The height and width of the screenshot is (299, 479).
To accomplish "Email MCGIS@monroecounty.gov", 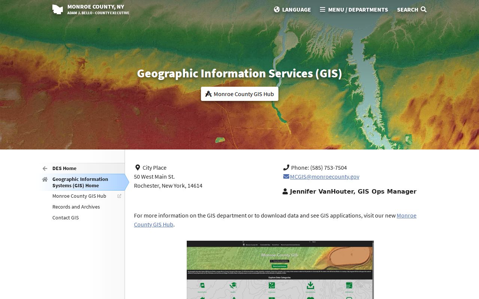I will click(x=324, y=176).
